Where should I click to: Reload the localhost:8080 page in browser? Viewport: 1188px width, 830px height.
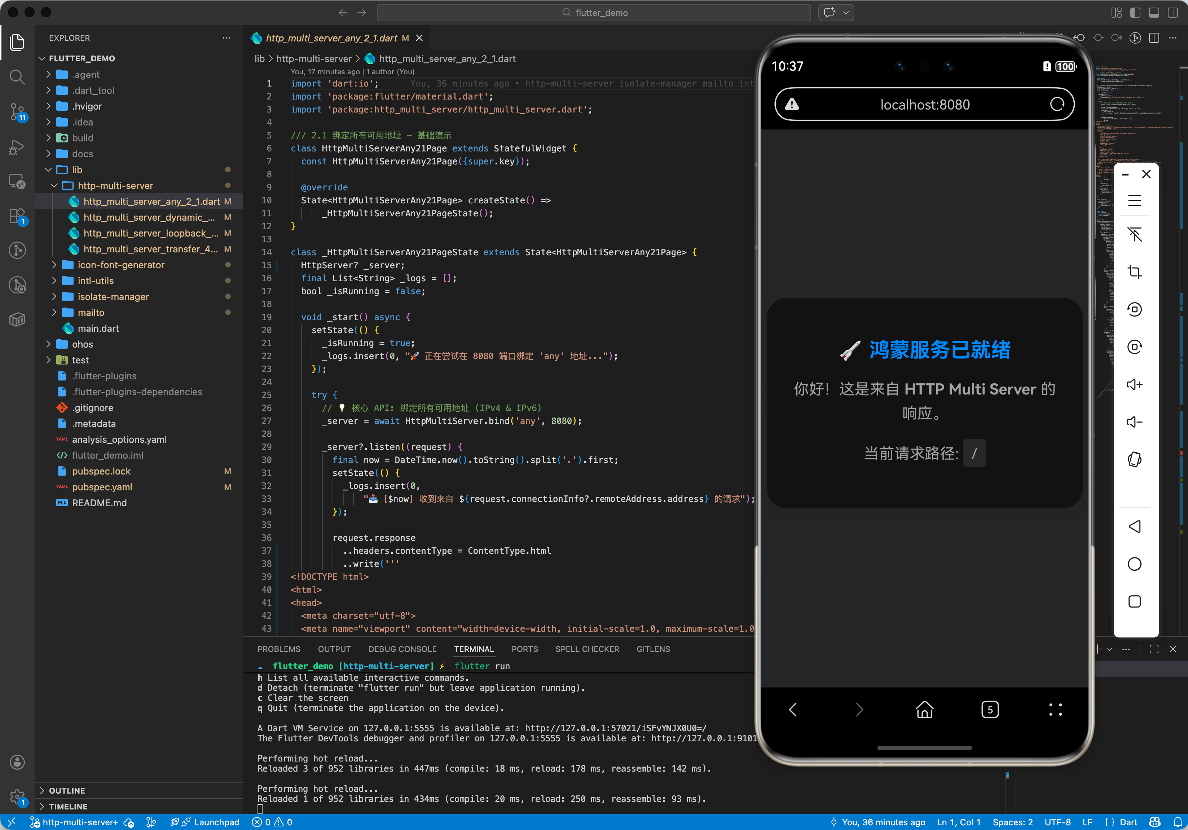(1057, 105)
